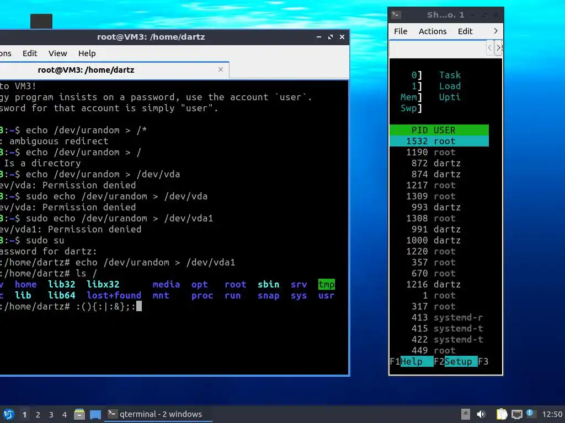565x423 pixels.
Task: Expand the hidden menus chevron in small window
Action: click(495, 31)
